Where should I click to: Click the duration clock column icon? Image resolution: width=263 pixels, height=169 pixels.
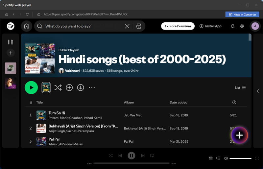coord(234,102)
